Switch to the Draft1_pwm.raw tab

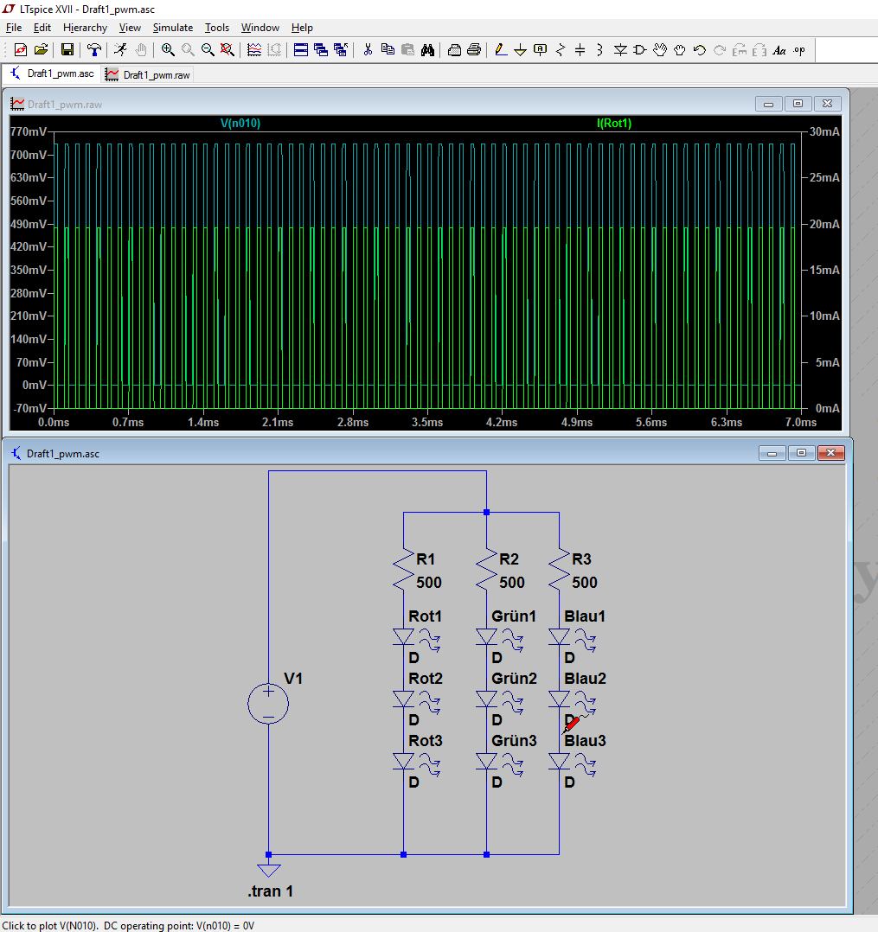click(148, 74)
